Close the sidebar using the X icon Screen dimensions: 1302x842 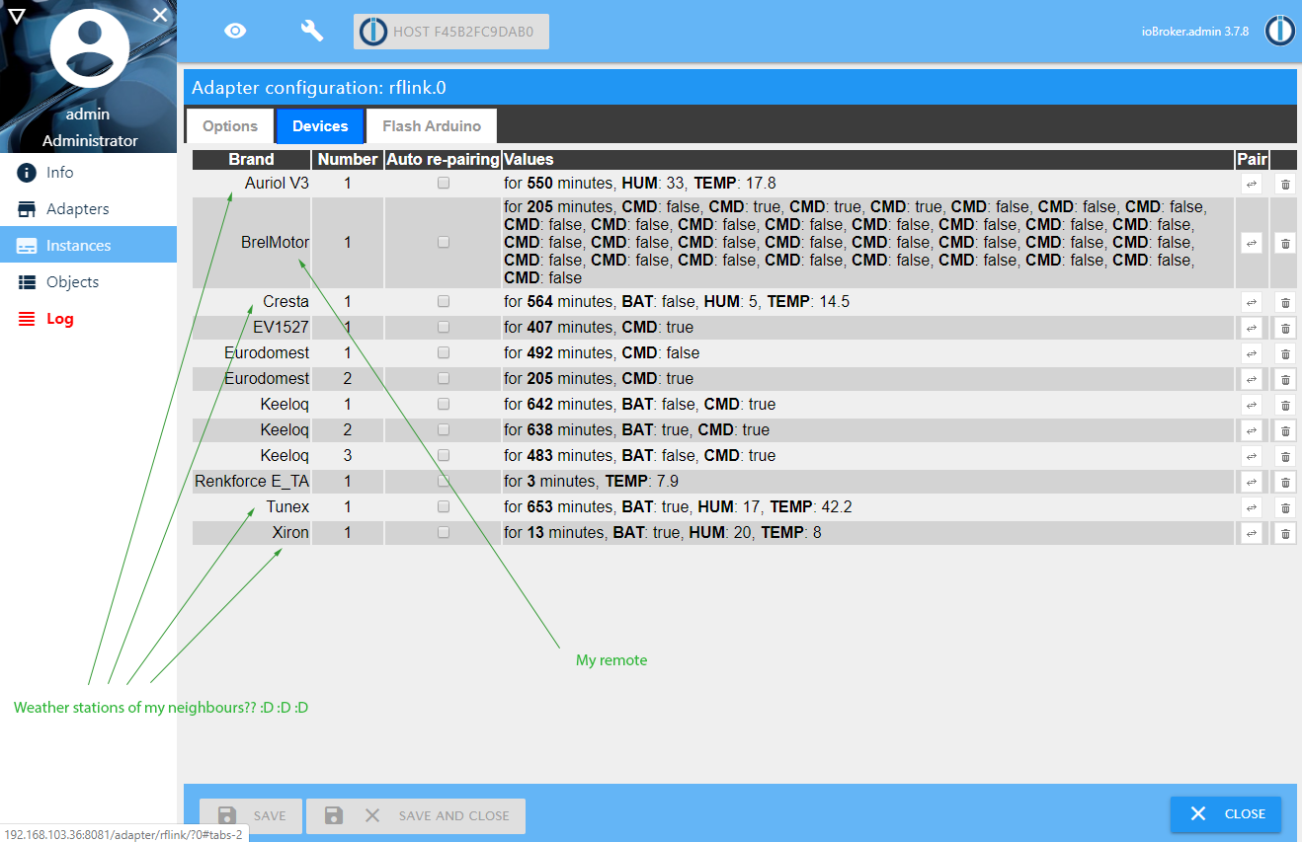[160, 15]
